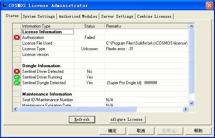Select the Sentinel Driver Detected label

click(x=48, y=71)
